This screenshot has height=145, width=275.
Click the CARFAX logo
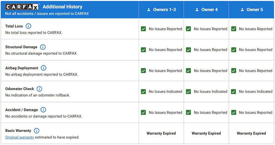[22, 7]
